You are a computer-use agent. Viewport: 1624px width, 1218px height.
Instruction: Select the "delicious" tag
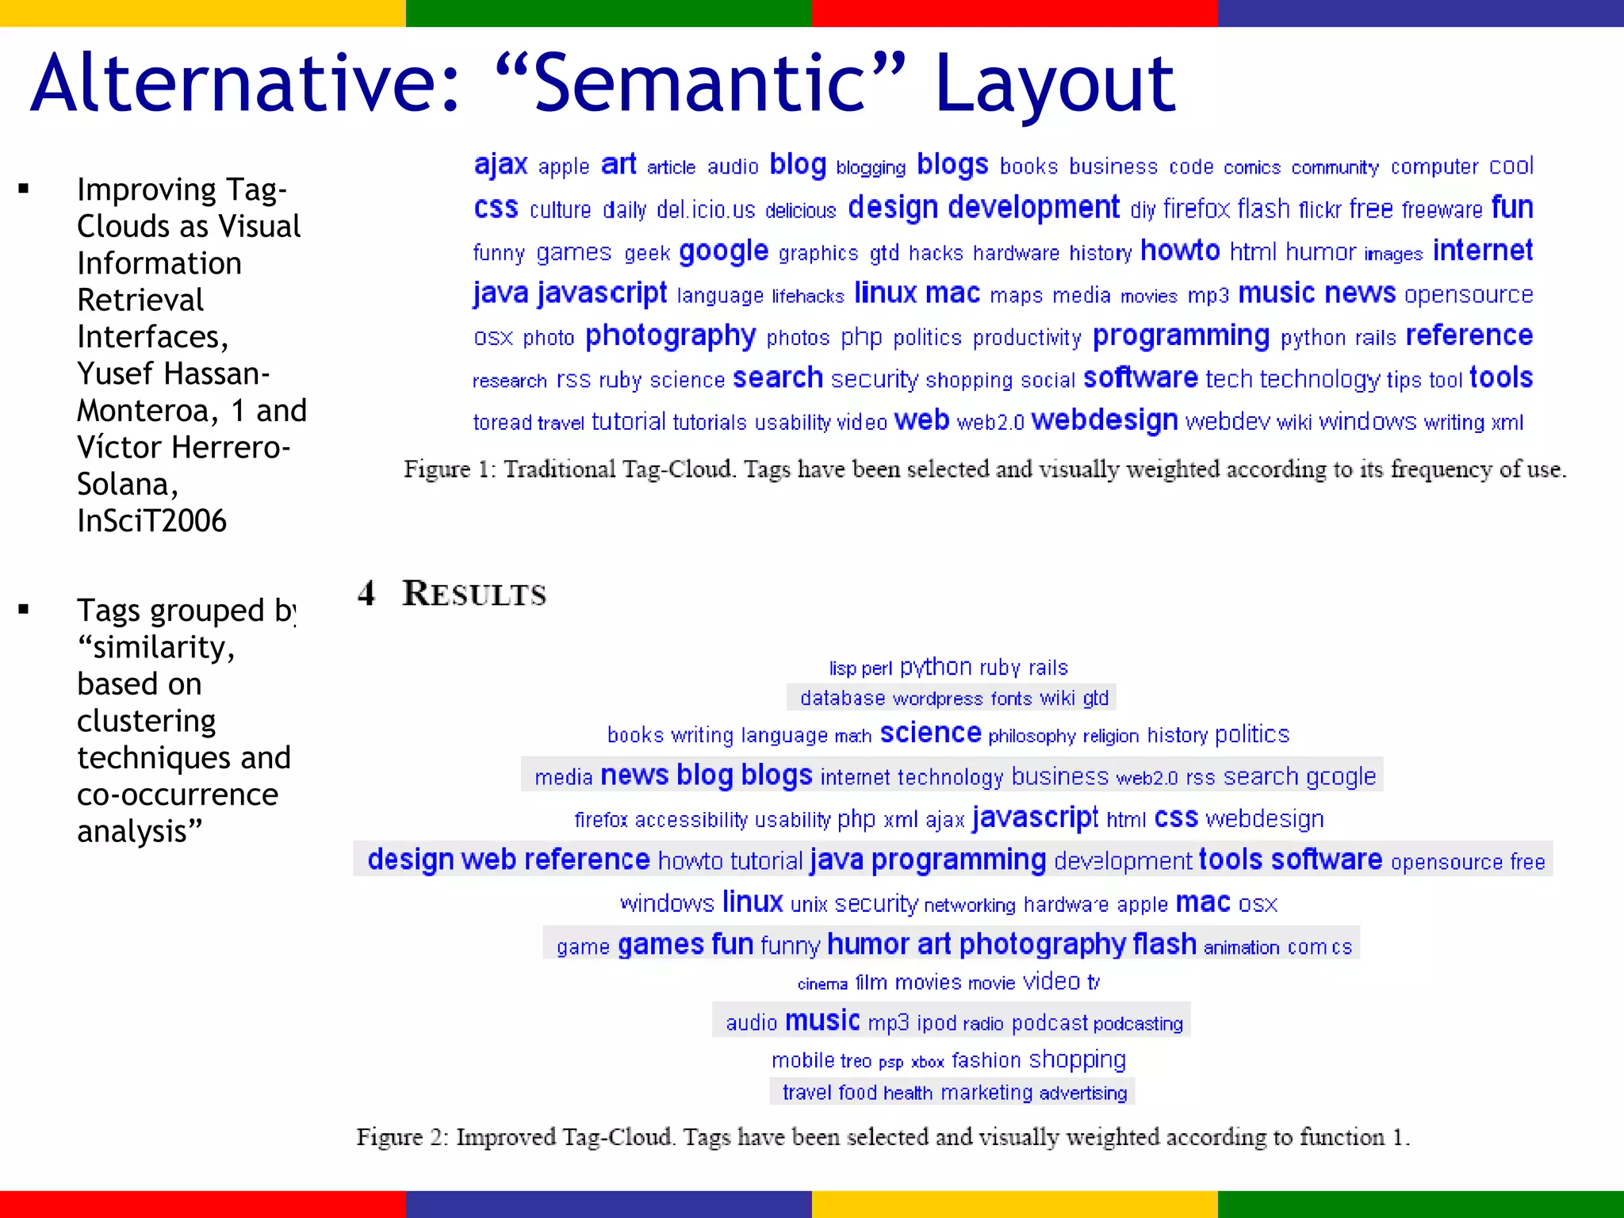click(x=801, y=211)
